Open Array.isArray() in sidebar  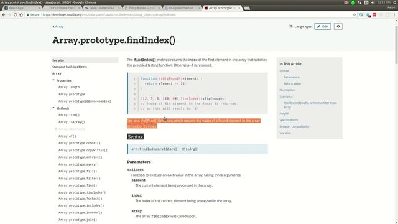72,122
